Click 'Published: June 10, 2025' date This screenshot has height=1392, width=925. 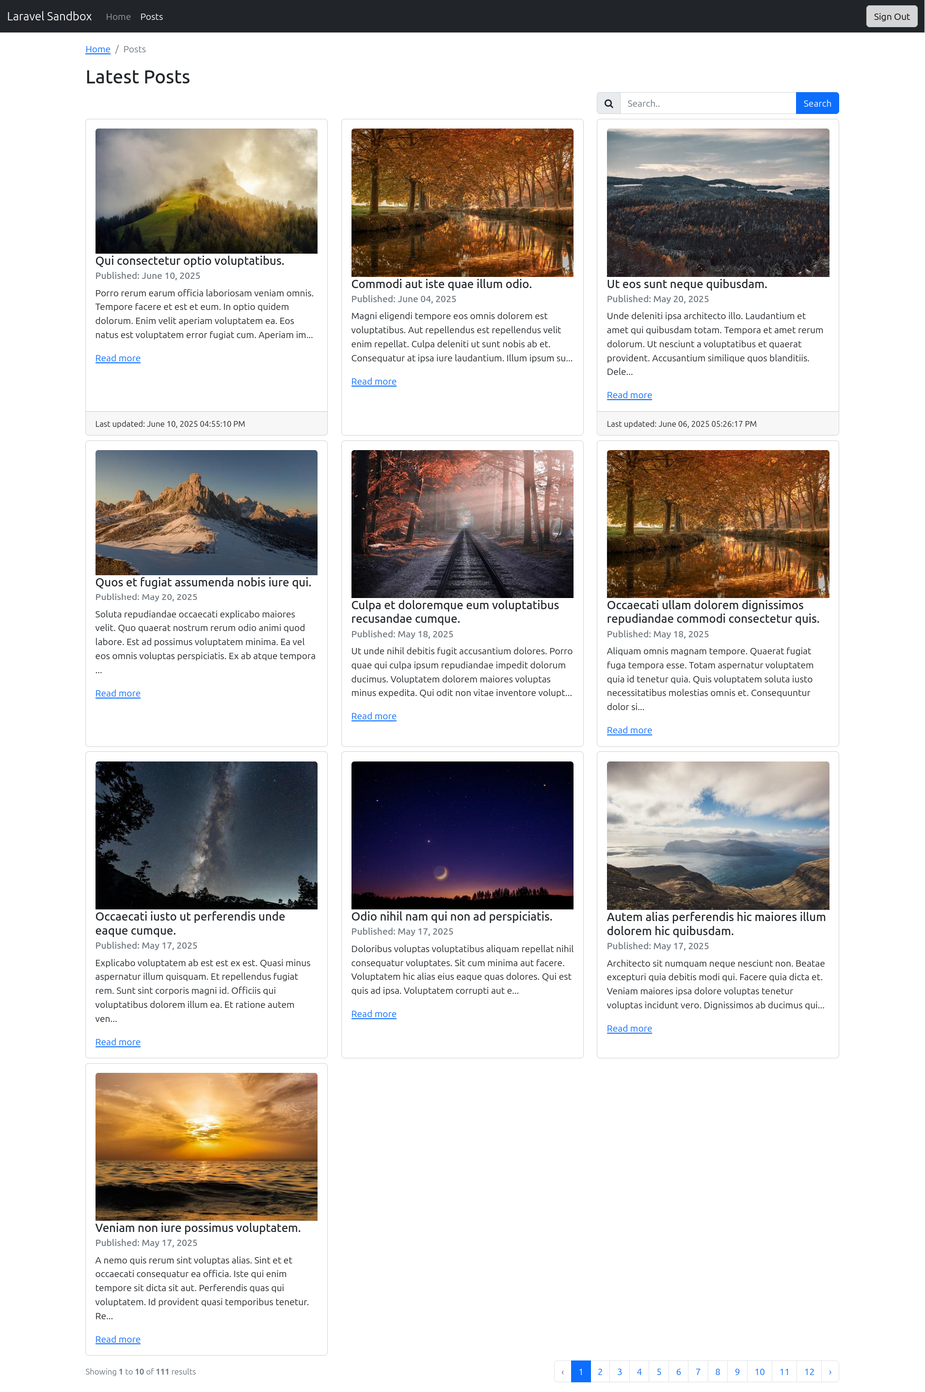pyautogui.click(x=147, y=275)
